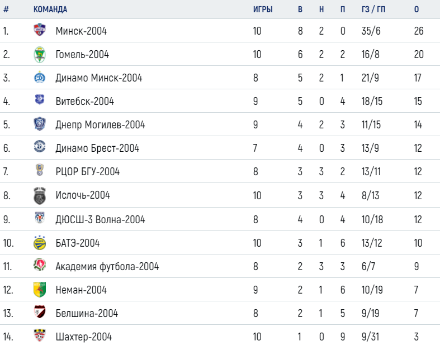Click the Гомель-2004 green crest icon
The height and width of the screenshot is (346, 440).
pyautogui.click(x=40, y=54)
